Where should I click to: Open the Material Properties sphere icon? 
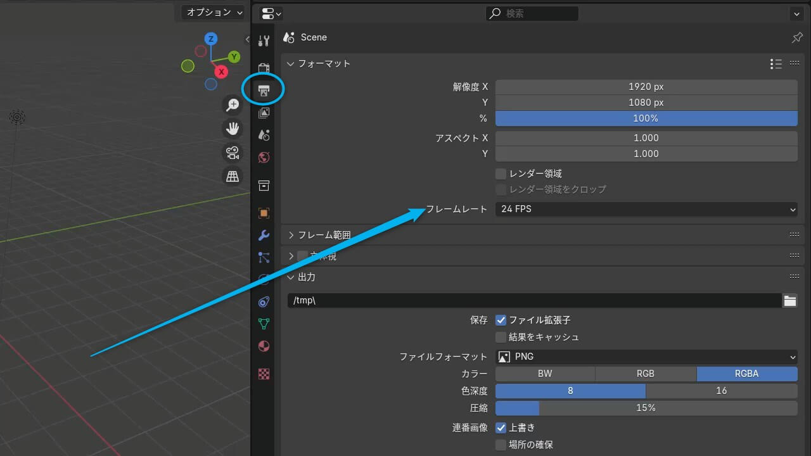[x=264, y=346]
